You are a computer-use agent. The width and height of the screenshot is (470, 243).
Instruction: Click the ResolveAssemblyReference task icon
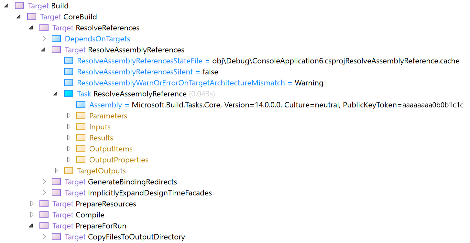tap(69, 94)
